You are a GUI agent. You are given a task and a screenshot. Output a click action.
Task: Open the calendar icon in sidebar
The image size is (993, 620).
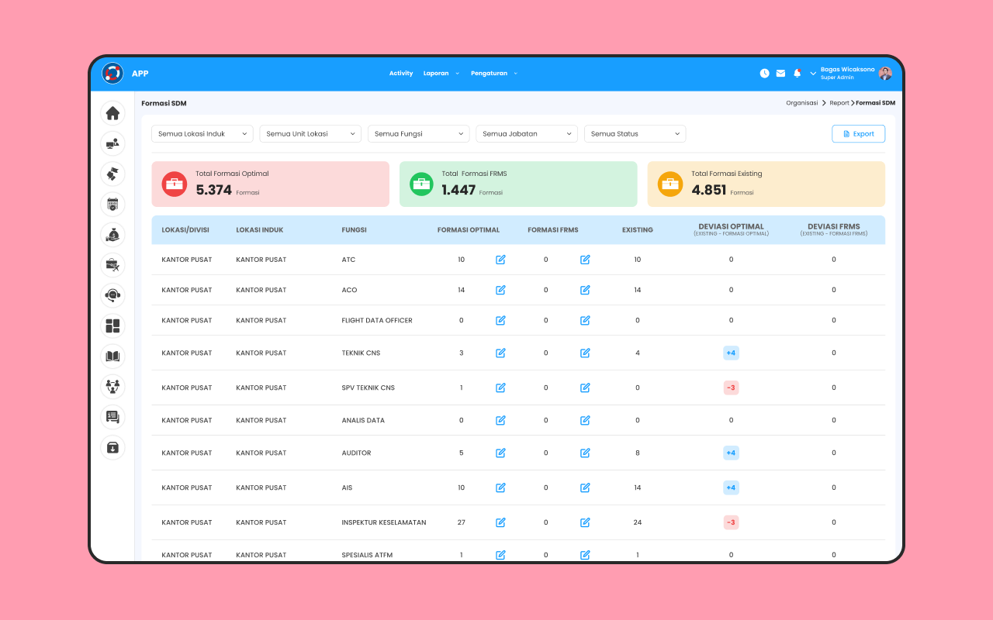pyautogui.click(x=112, y=204)
